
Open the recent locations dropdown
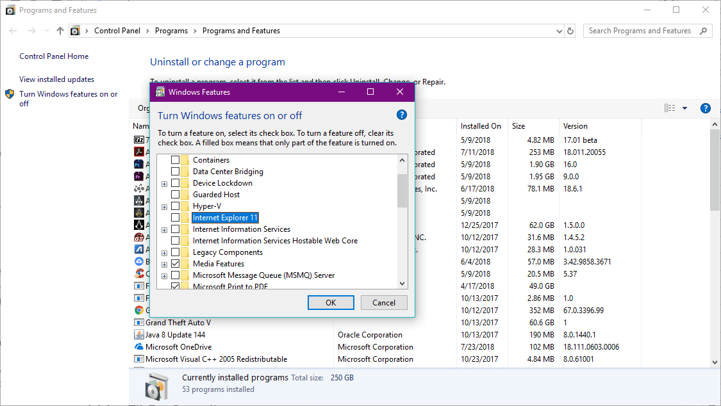point(46,31)
